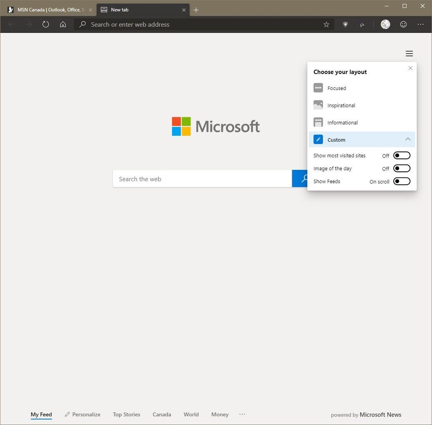Select the Focused layout option
Image resolution: width=432 pixels, height=425 pixels.
point(362,88)
